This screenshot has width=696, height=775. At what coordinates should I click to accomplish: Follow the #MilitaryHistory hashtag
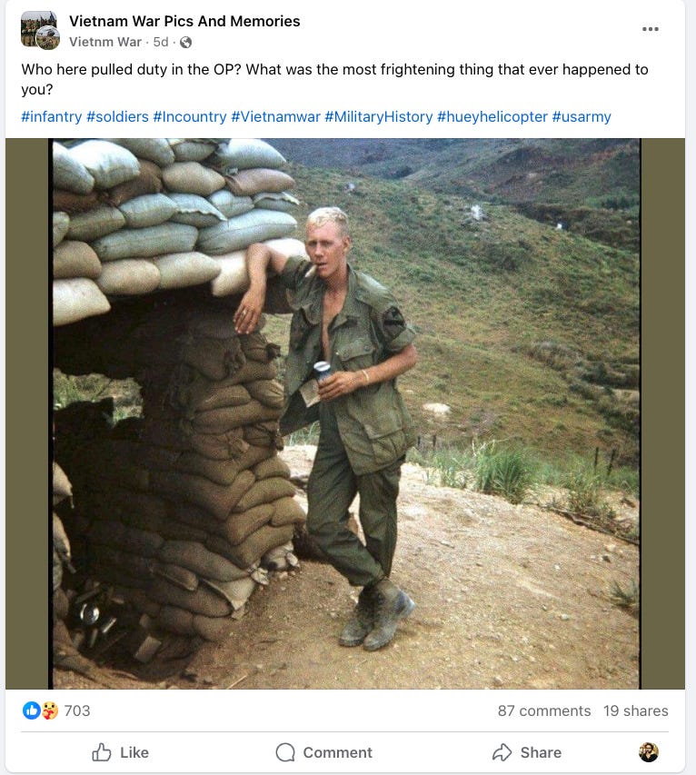pos(379,116)
